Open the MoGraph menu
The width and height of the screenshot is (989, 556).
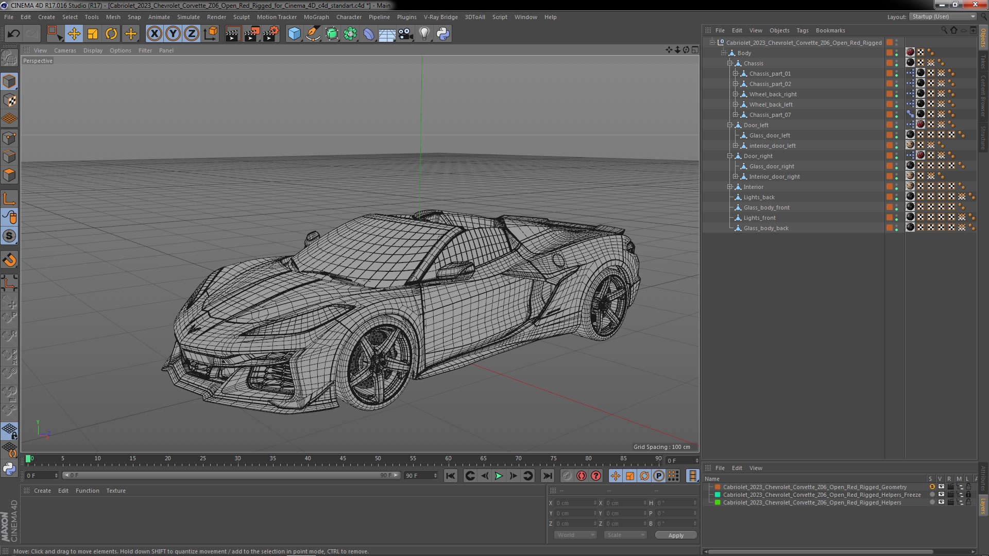pyautogui.click(x=316, y=17)
